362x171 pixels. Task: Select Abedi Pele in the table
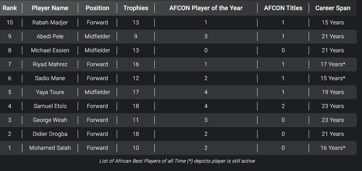coord(50,37)
